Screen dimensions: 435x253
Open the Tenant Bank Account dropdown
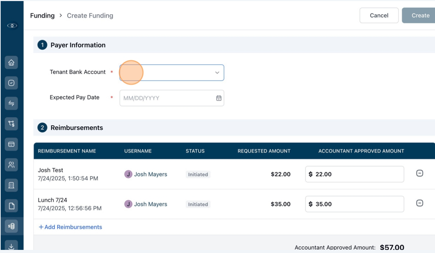pyautogui.click(x=172, y=72)
